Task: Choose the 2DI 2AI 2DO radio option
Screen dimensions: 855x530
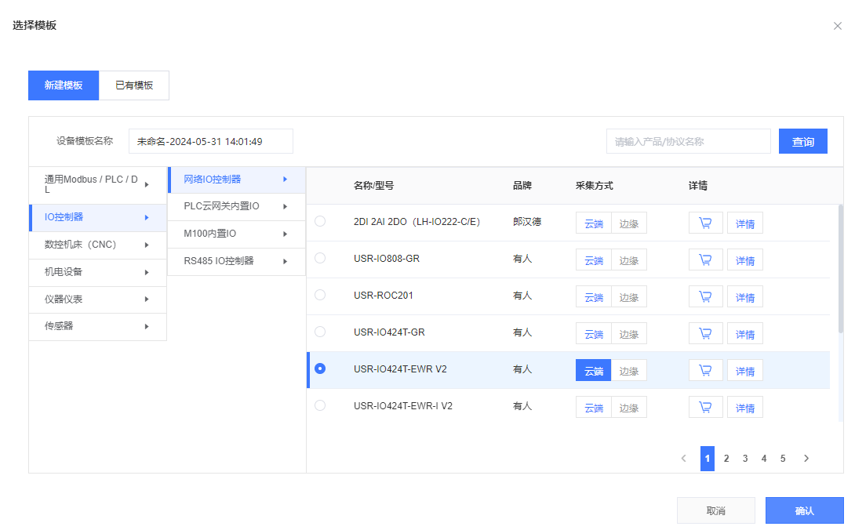Action: [x=320, y=221]
